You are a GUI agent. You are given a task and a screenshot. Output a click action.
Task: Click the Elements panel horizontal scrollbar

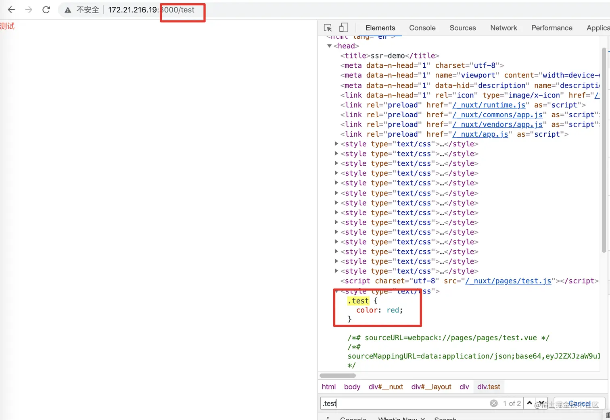pos(338,375)
